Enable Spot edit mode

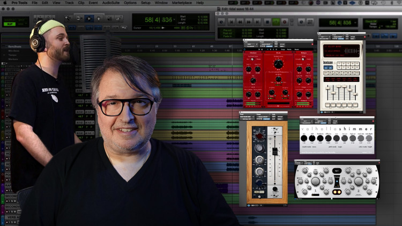pos(21,20)
